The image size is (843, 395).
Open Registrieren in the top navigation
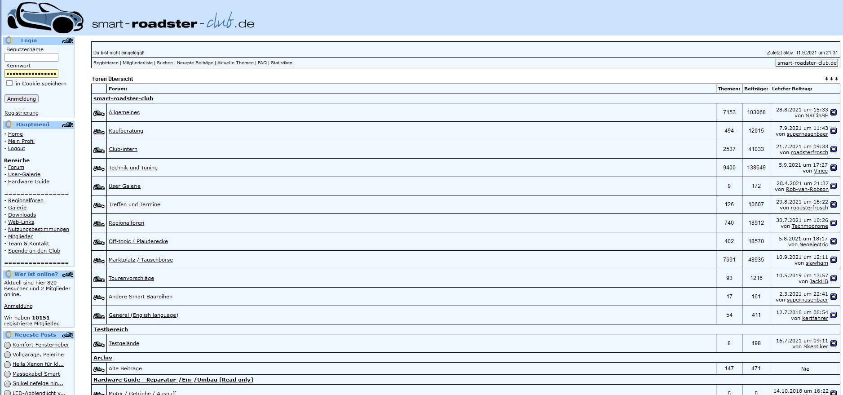pos(106,63)
